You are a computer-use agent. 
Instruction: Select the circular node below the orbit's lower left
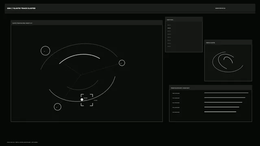click(58, 107)
